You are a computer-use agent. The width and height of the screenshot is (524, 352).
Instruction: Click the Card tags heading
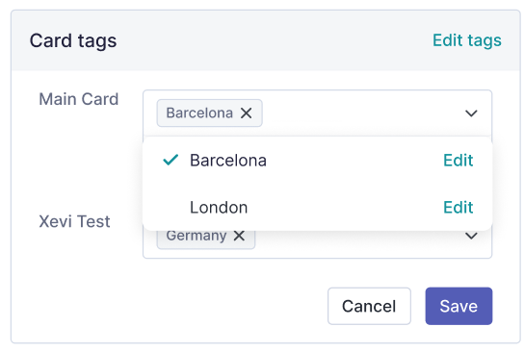(73, 40)
